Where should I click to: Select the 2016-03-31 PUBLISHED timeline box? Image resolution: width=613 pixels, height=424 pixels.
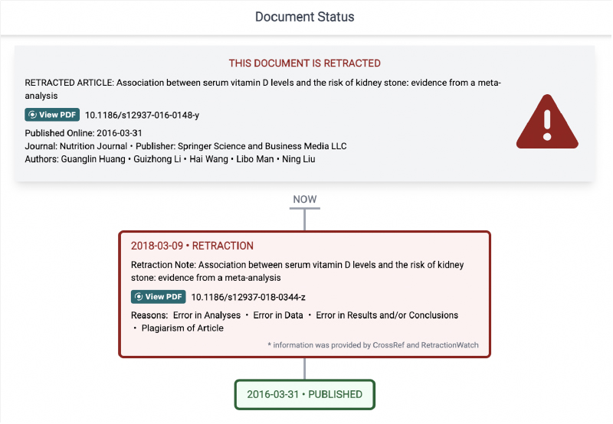coord(304,394)
